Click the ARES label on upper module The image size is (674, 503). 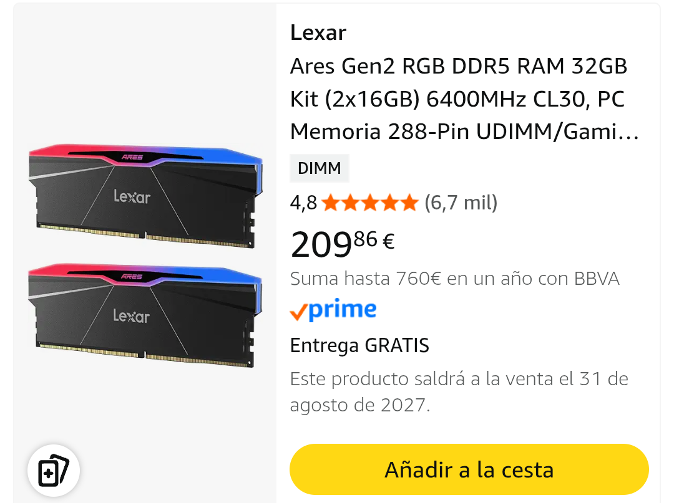point(132,157)
